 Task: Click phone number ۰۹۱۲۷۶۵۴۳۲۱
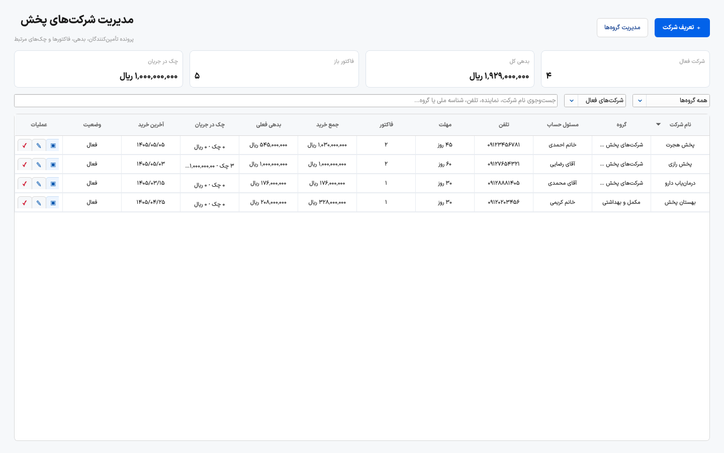pos(504,164)
